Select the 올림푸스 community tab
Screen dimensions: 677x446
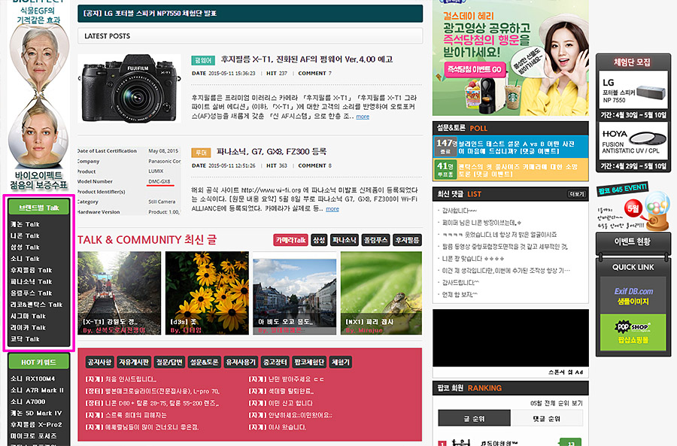375,240
